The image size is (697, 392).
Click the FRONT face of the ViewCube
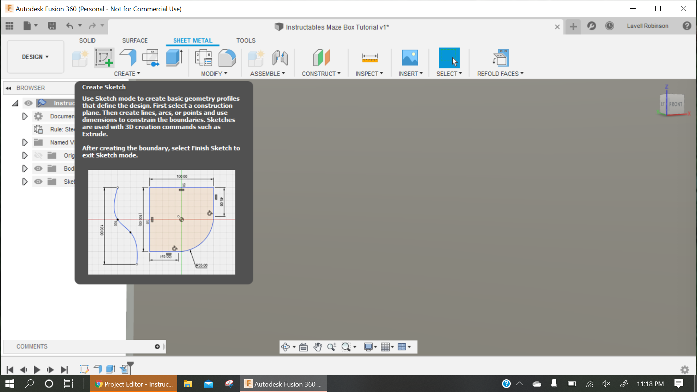(676, 104)
